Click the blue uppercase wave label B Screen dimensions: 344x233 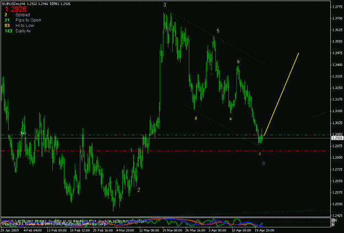coord(264,163)
